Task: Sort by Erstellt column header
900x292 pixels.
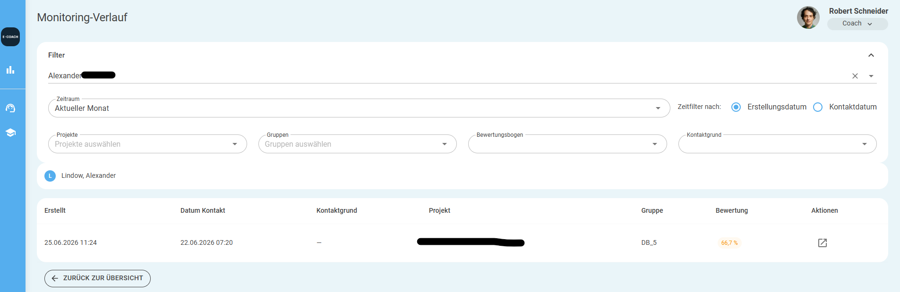Action: (x=55, y=210)
